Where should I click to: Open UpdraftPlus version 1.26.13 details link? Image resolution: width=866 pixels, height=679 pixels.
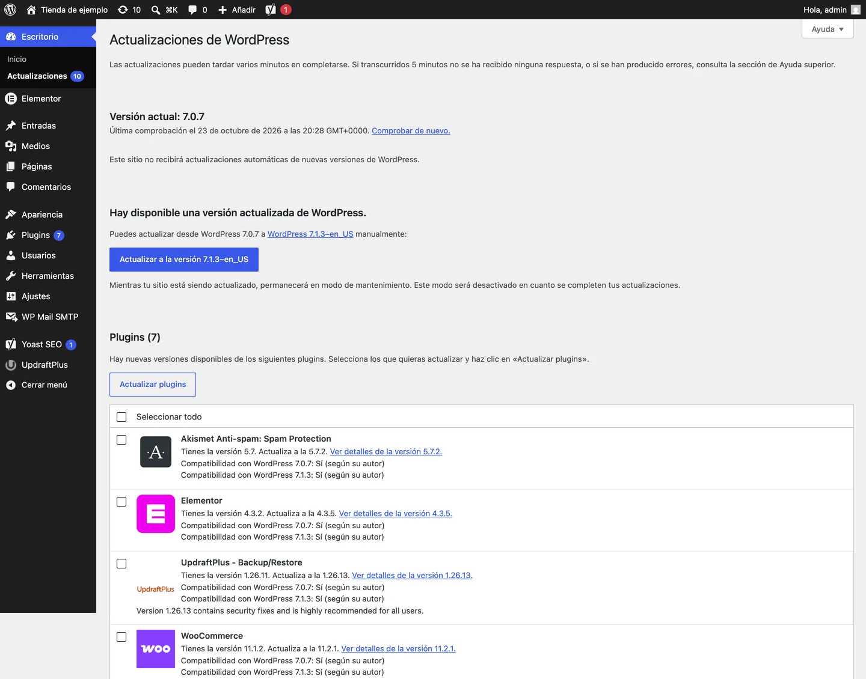point(412,575)
